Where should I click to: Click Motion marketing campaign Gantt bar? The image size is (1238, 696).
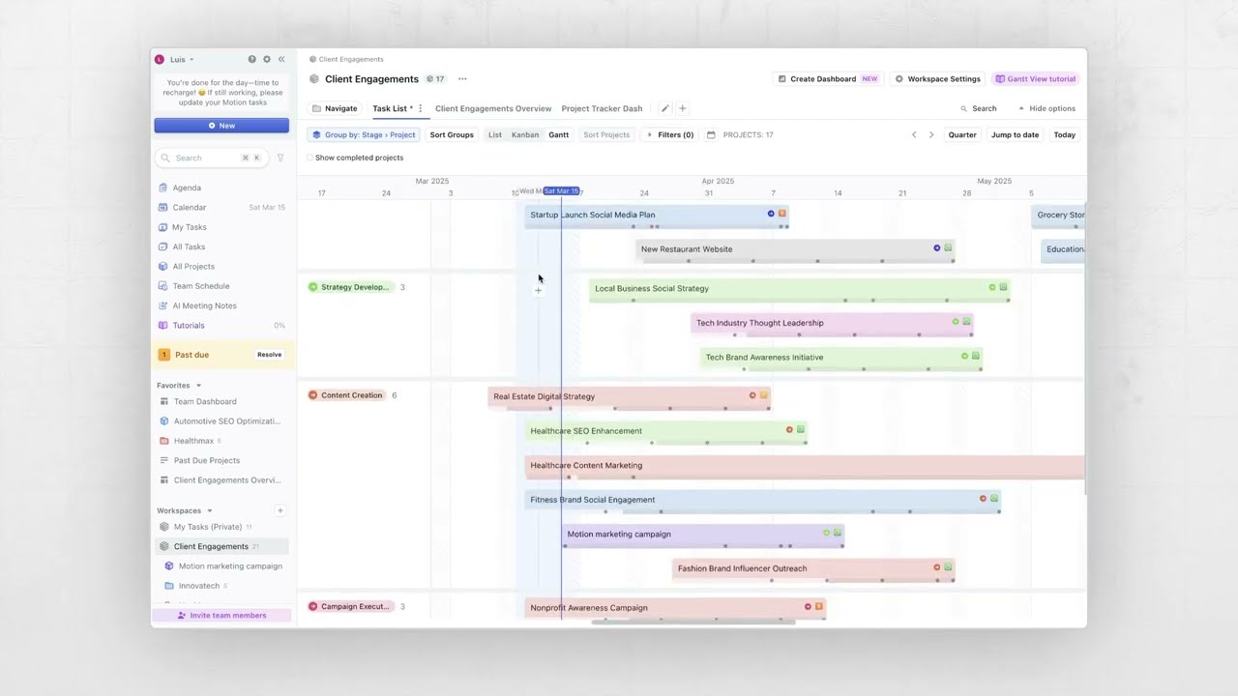coord(703,534)
